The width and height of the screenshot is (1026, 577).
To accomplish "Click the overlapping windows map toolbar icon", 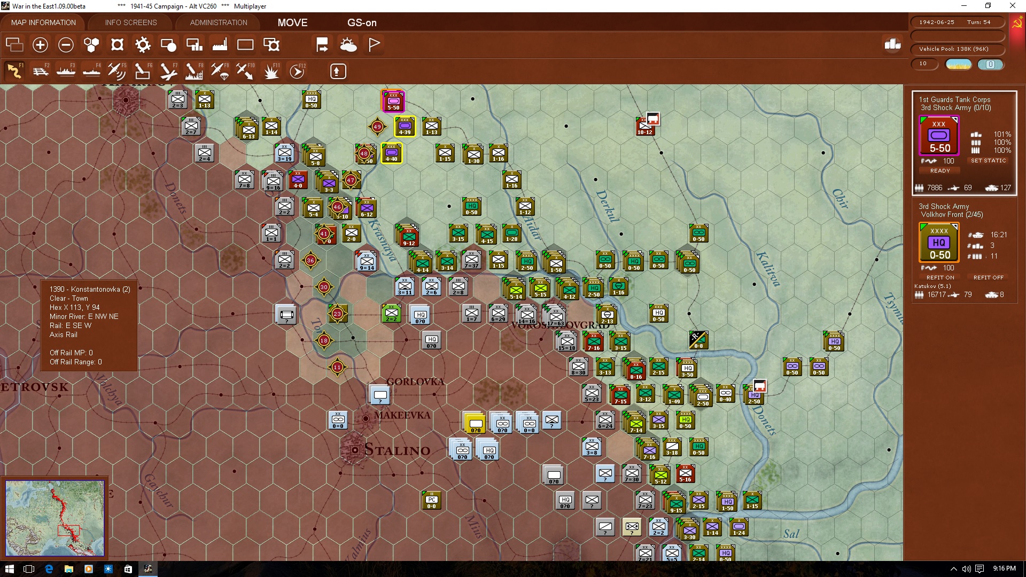I will click(x=14, y=45).
